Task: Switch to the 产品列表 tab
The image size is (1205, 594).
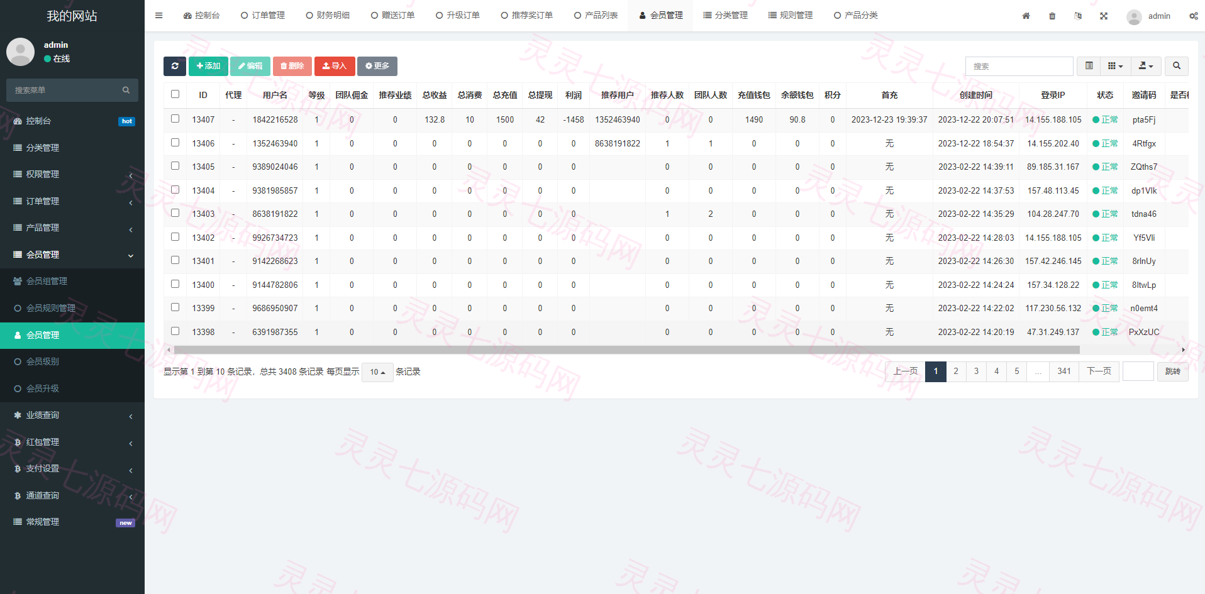Action: point(596,16)
